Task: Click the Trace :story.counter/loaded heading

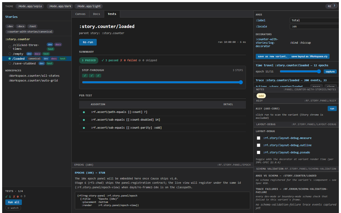Action: 291,80
